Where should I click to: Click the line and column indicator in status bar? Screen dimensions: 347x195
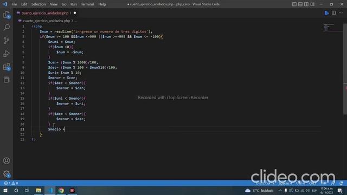(265, 183)
